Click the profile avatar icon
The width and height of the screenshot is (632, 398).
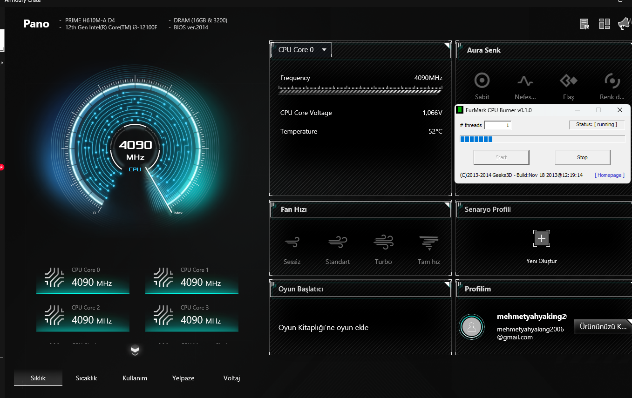pos(472,327)
